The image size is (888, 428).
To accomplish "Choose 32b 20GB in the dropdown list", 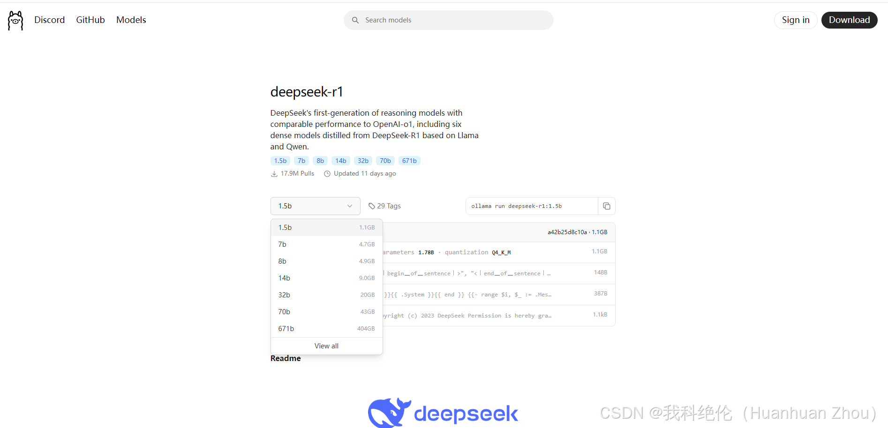I will (327, 295).
